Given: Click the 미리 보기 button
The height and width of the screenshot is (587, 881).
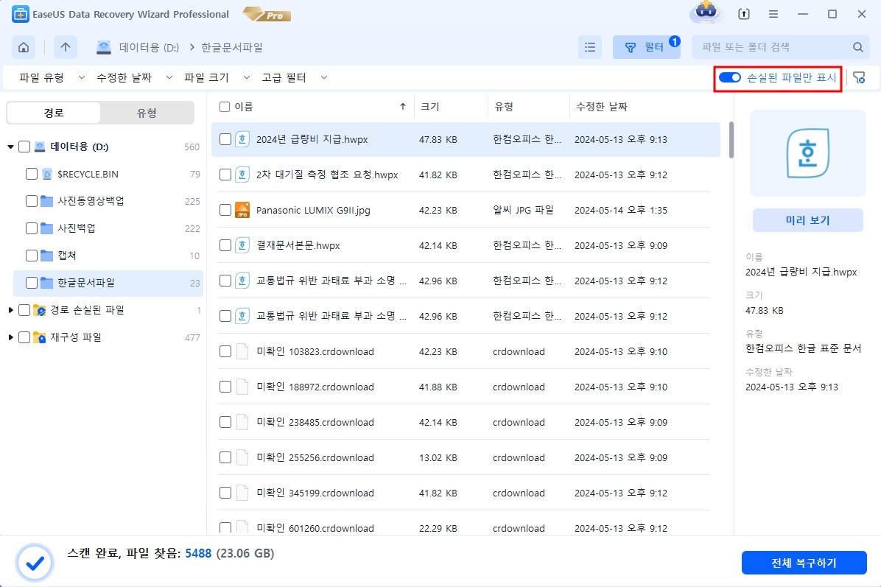Looking at the screenshot, I should pyautogui.click(x=807, y=220).
